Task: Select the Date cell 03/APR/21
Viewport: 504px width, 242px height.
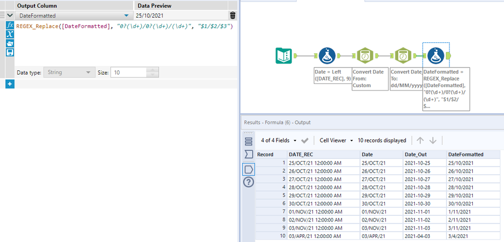Action: click(x=381, y=235)
